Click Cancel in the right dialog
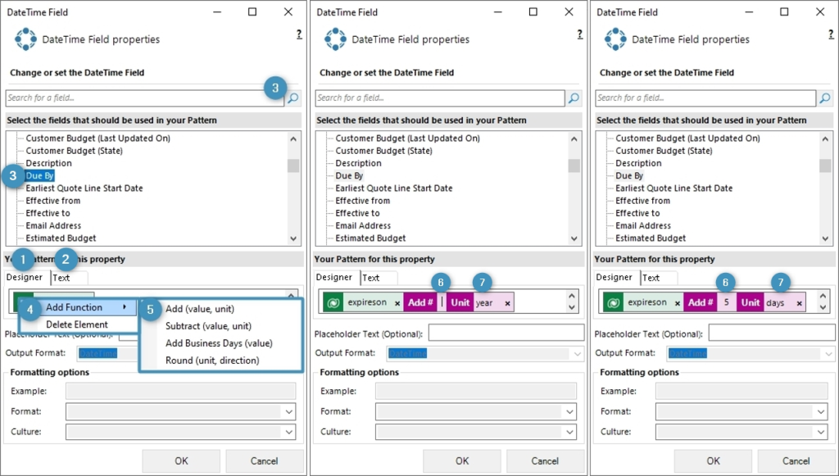The height and width of the screenshot is (476, 839). (796, 461)
